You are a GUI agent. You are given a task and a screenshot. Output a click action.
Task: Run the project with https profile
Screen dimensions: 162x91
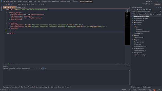tap(32, 4)
